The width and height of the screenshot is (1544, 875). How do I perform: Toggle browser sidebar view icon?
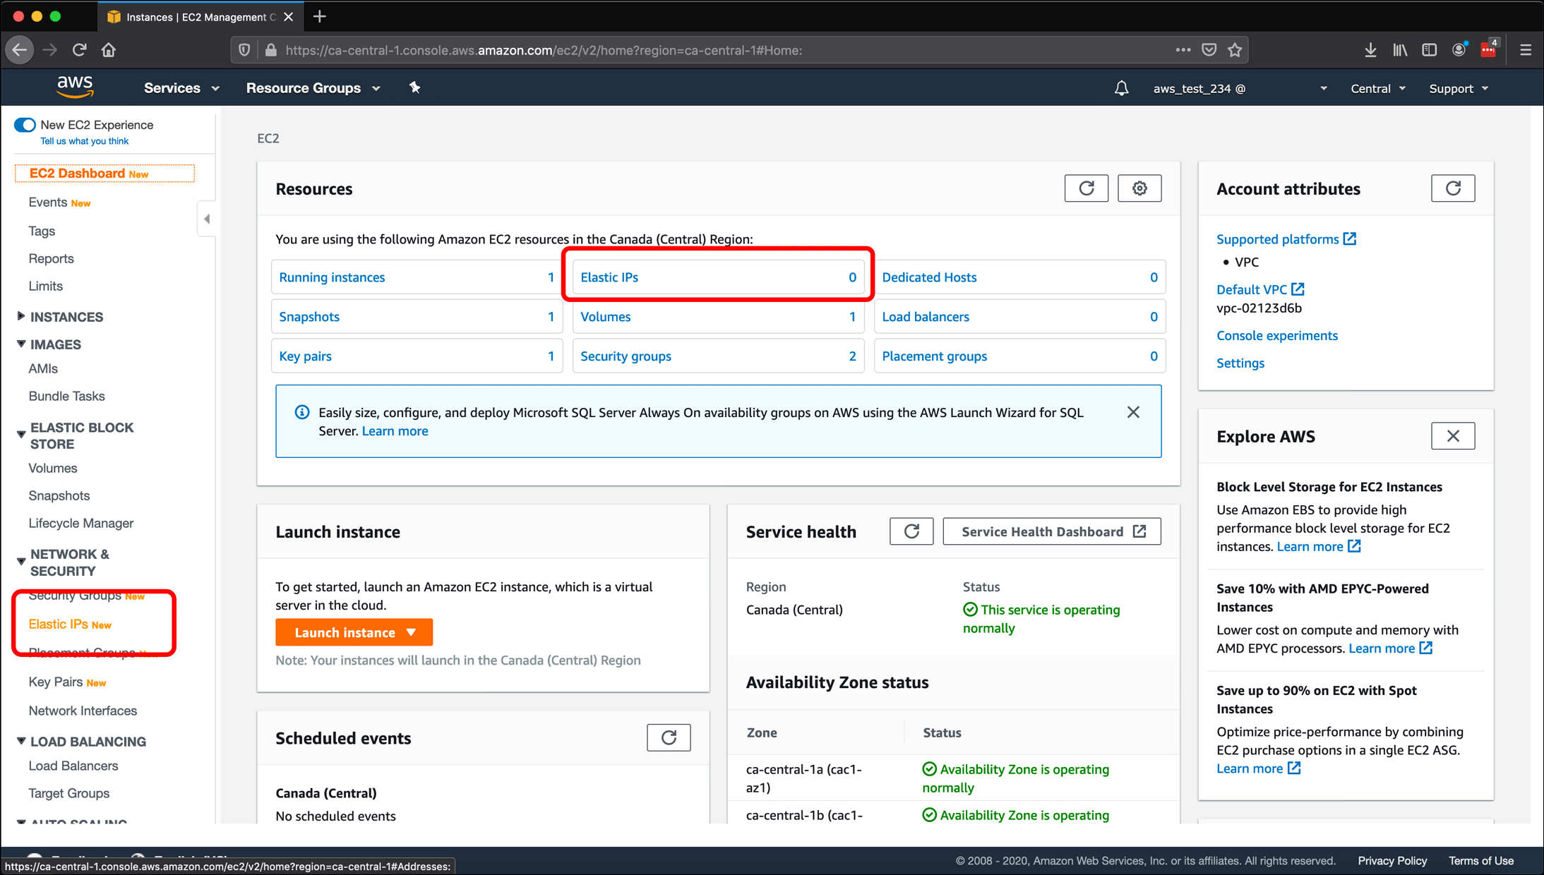(1430, 50)
